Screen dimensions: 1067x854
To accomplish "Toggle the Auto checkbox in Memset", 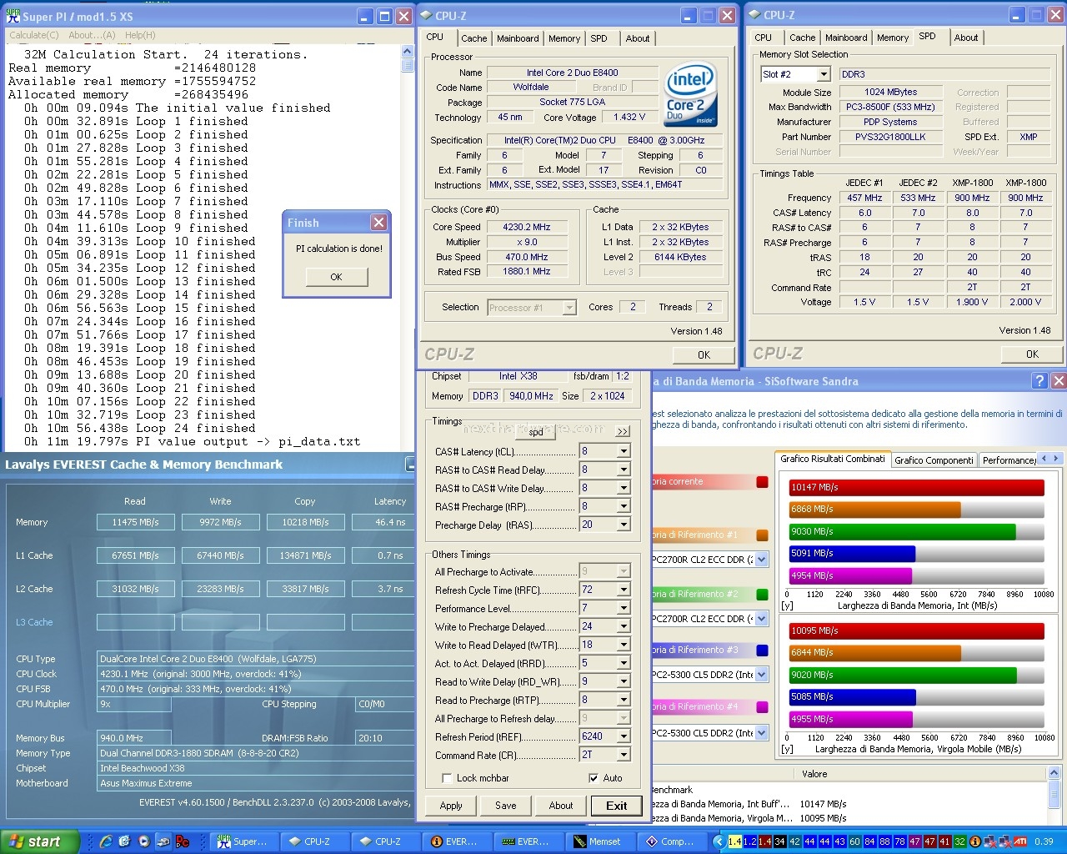I will [594, 778].
